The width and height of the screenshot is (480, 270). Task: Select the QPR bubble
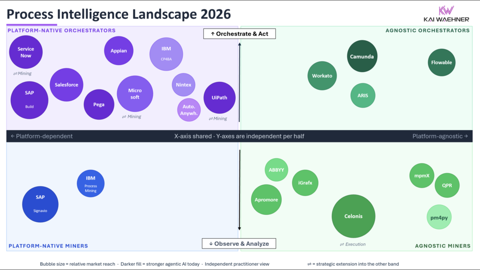(447, 185)
